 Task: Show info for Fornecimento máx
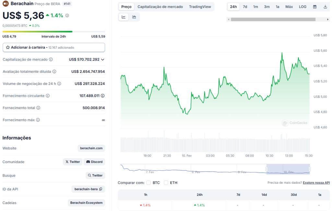(38, 120)
